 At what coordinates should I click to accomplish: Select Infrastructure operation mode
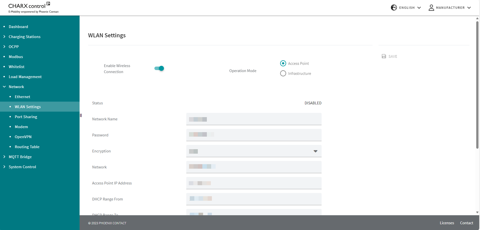tap(283, 73)
